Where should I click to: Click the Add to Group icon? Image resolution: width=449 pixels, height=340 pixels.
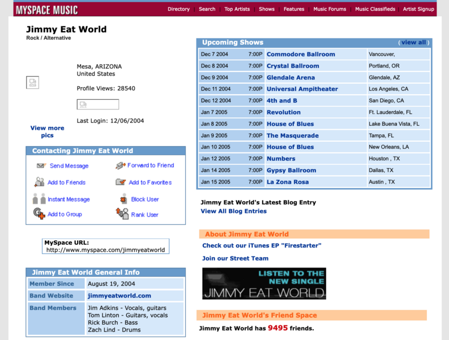(x=39, y=214)
